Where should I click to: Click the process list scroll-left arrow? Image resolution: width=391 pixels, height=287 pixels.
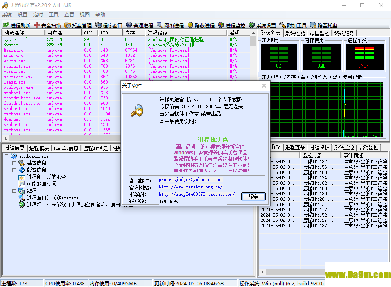(5, 138)
